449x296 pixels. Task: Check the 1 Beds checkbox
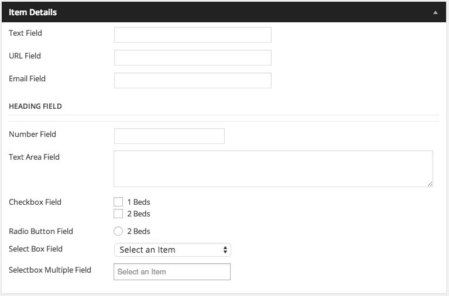click(x=118, y=202)
